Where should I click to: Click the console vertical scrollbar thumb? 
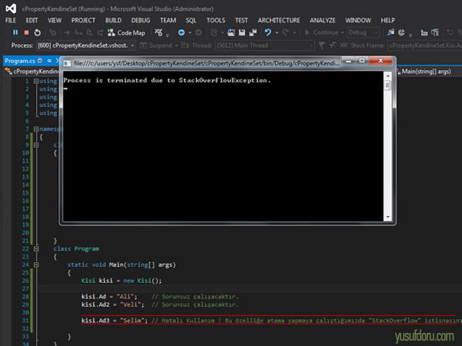pyautogui.click(x=387, y=85)
